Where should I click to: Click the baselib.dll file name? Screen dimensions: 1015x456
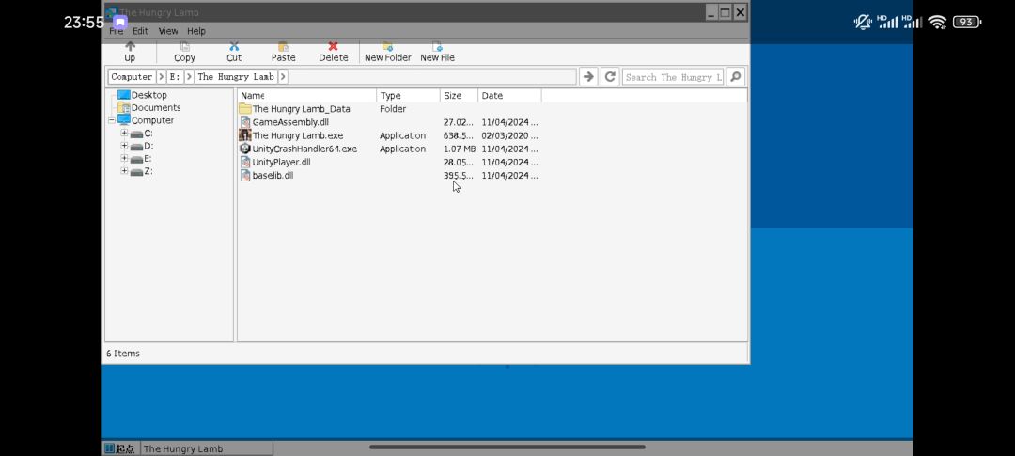[273, 175]
